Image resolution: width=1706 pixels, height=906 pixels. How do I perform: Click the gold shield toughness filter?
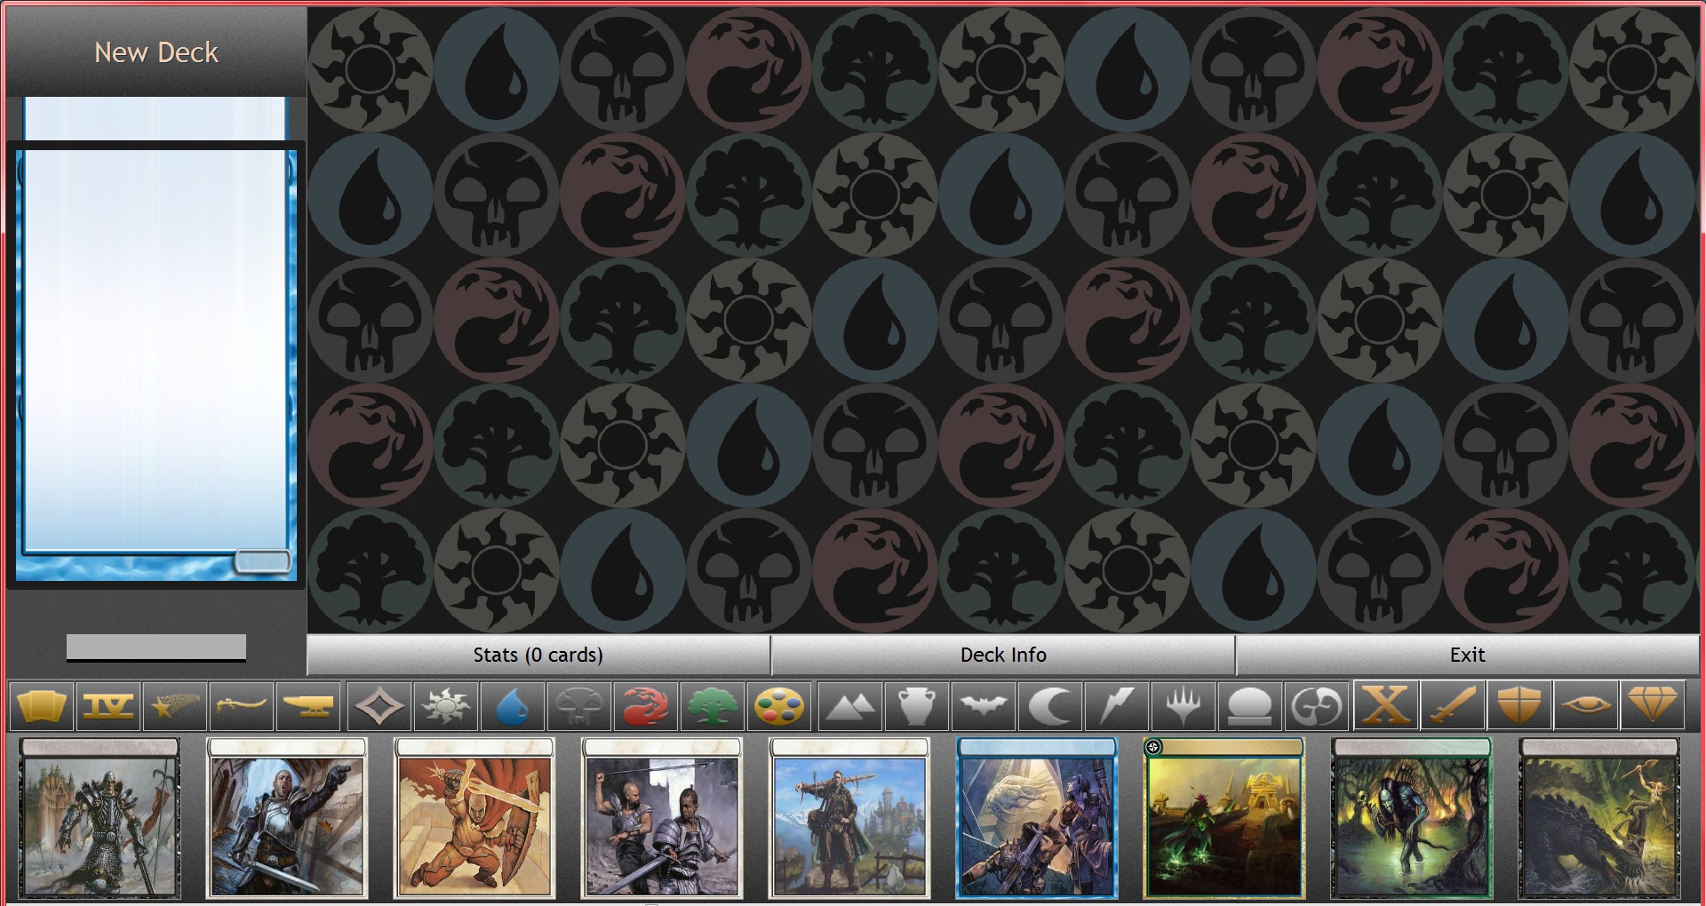tap(1520, 707)
